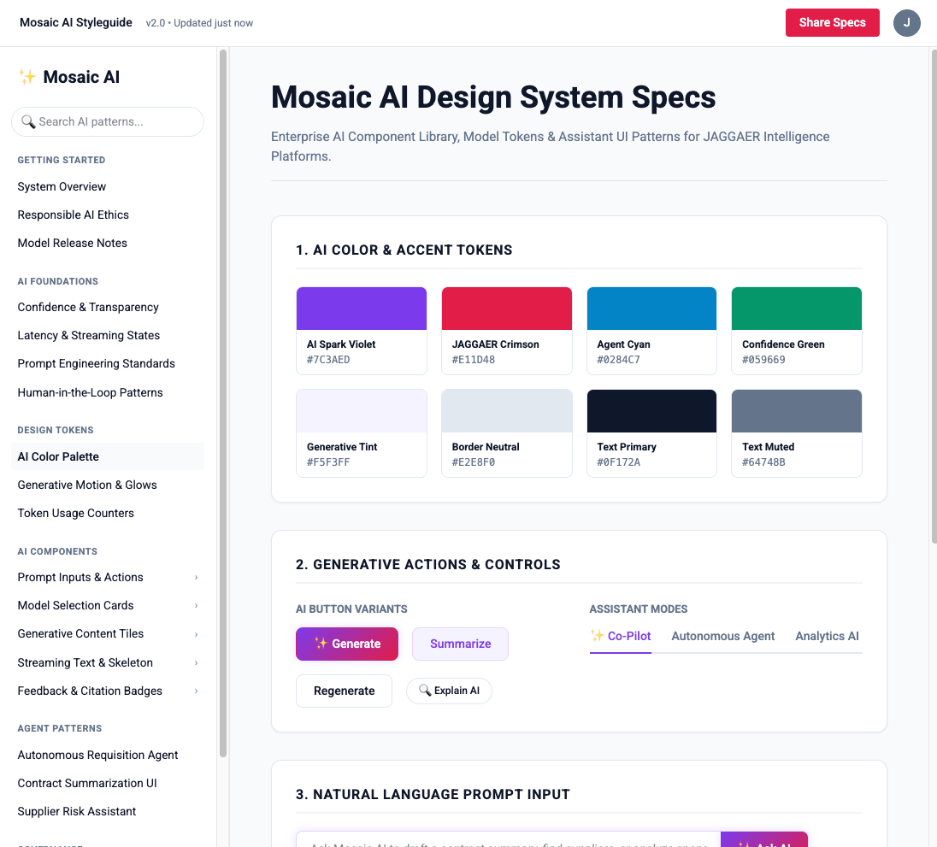Select AI Color Palette item
This screenshot has width=937, height=847.
pos(108,456)
